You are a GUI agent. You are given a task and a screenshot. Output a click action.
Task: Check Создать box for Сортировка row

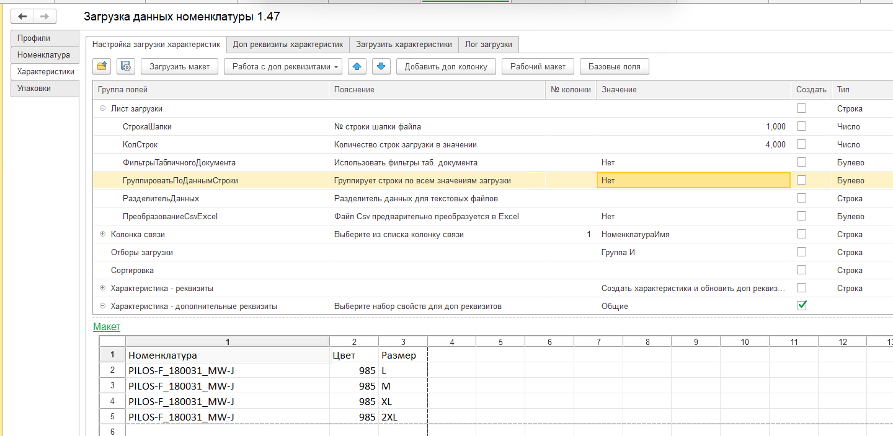tap(802, 270)
